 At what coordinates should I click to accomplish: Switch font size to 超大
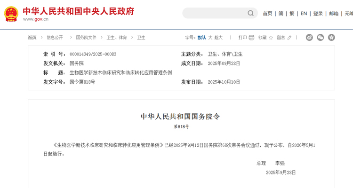218,38
